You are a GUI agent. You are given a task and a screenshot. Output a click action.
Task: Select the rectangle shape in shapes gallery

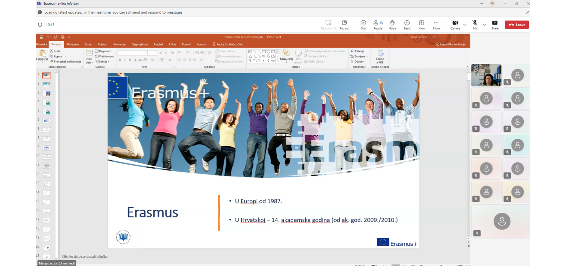pyautogui.click(x=264, y=52)
